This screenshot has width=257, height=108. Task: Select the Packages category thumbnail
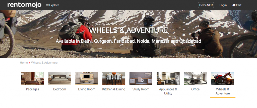pos(32,78)
